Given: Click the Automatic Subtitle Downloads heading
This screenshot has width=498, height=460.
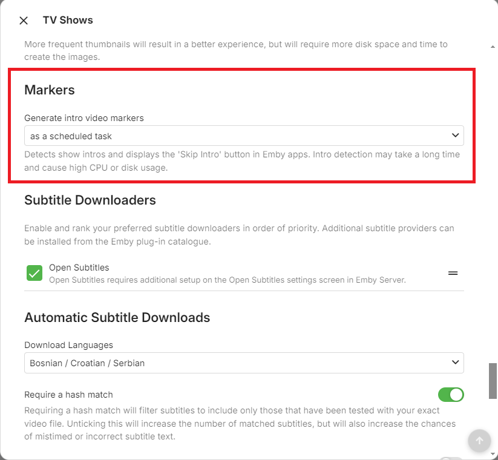Looking at the screenshot, I should point(117,317).
